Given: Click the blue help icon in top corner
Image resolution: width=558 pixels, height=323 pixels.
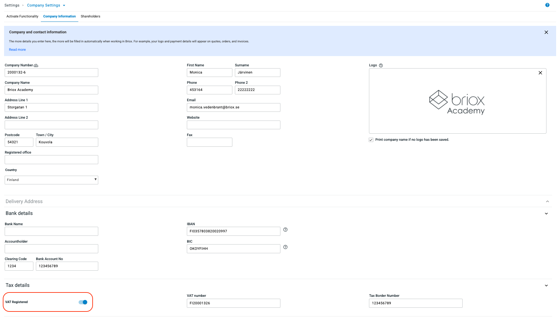Looking at the screenshot, I should click(547, 5).
